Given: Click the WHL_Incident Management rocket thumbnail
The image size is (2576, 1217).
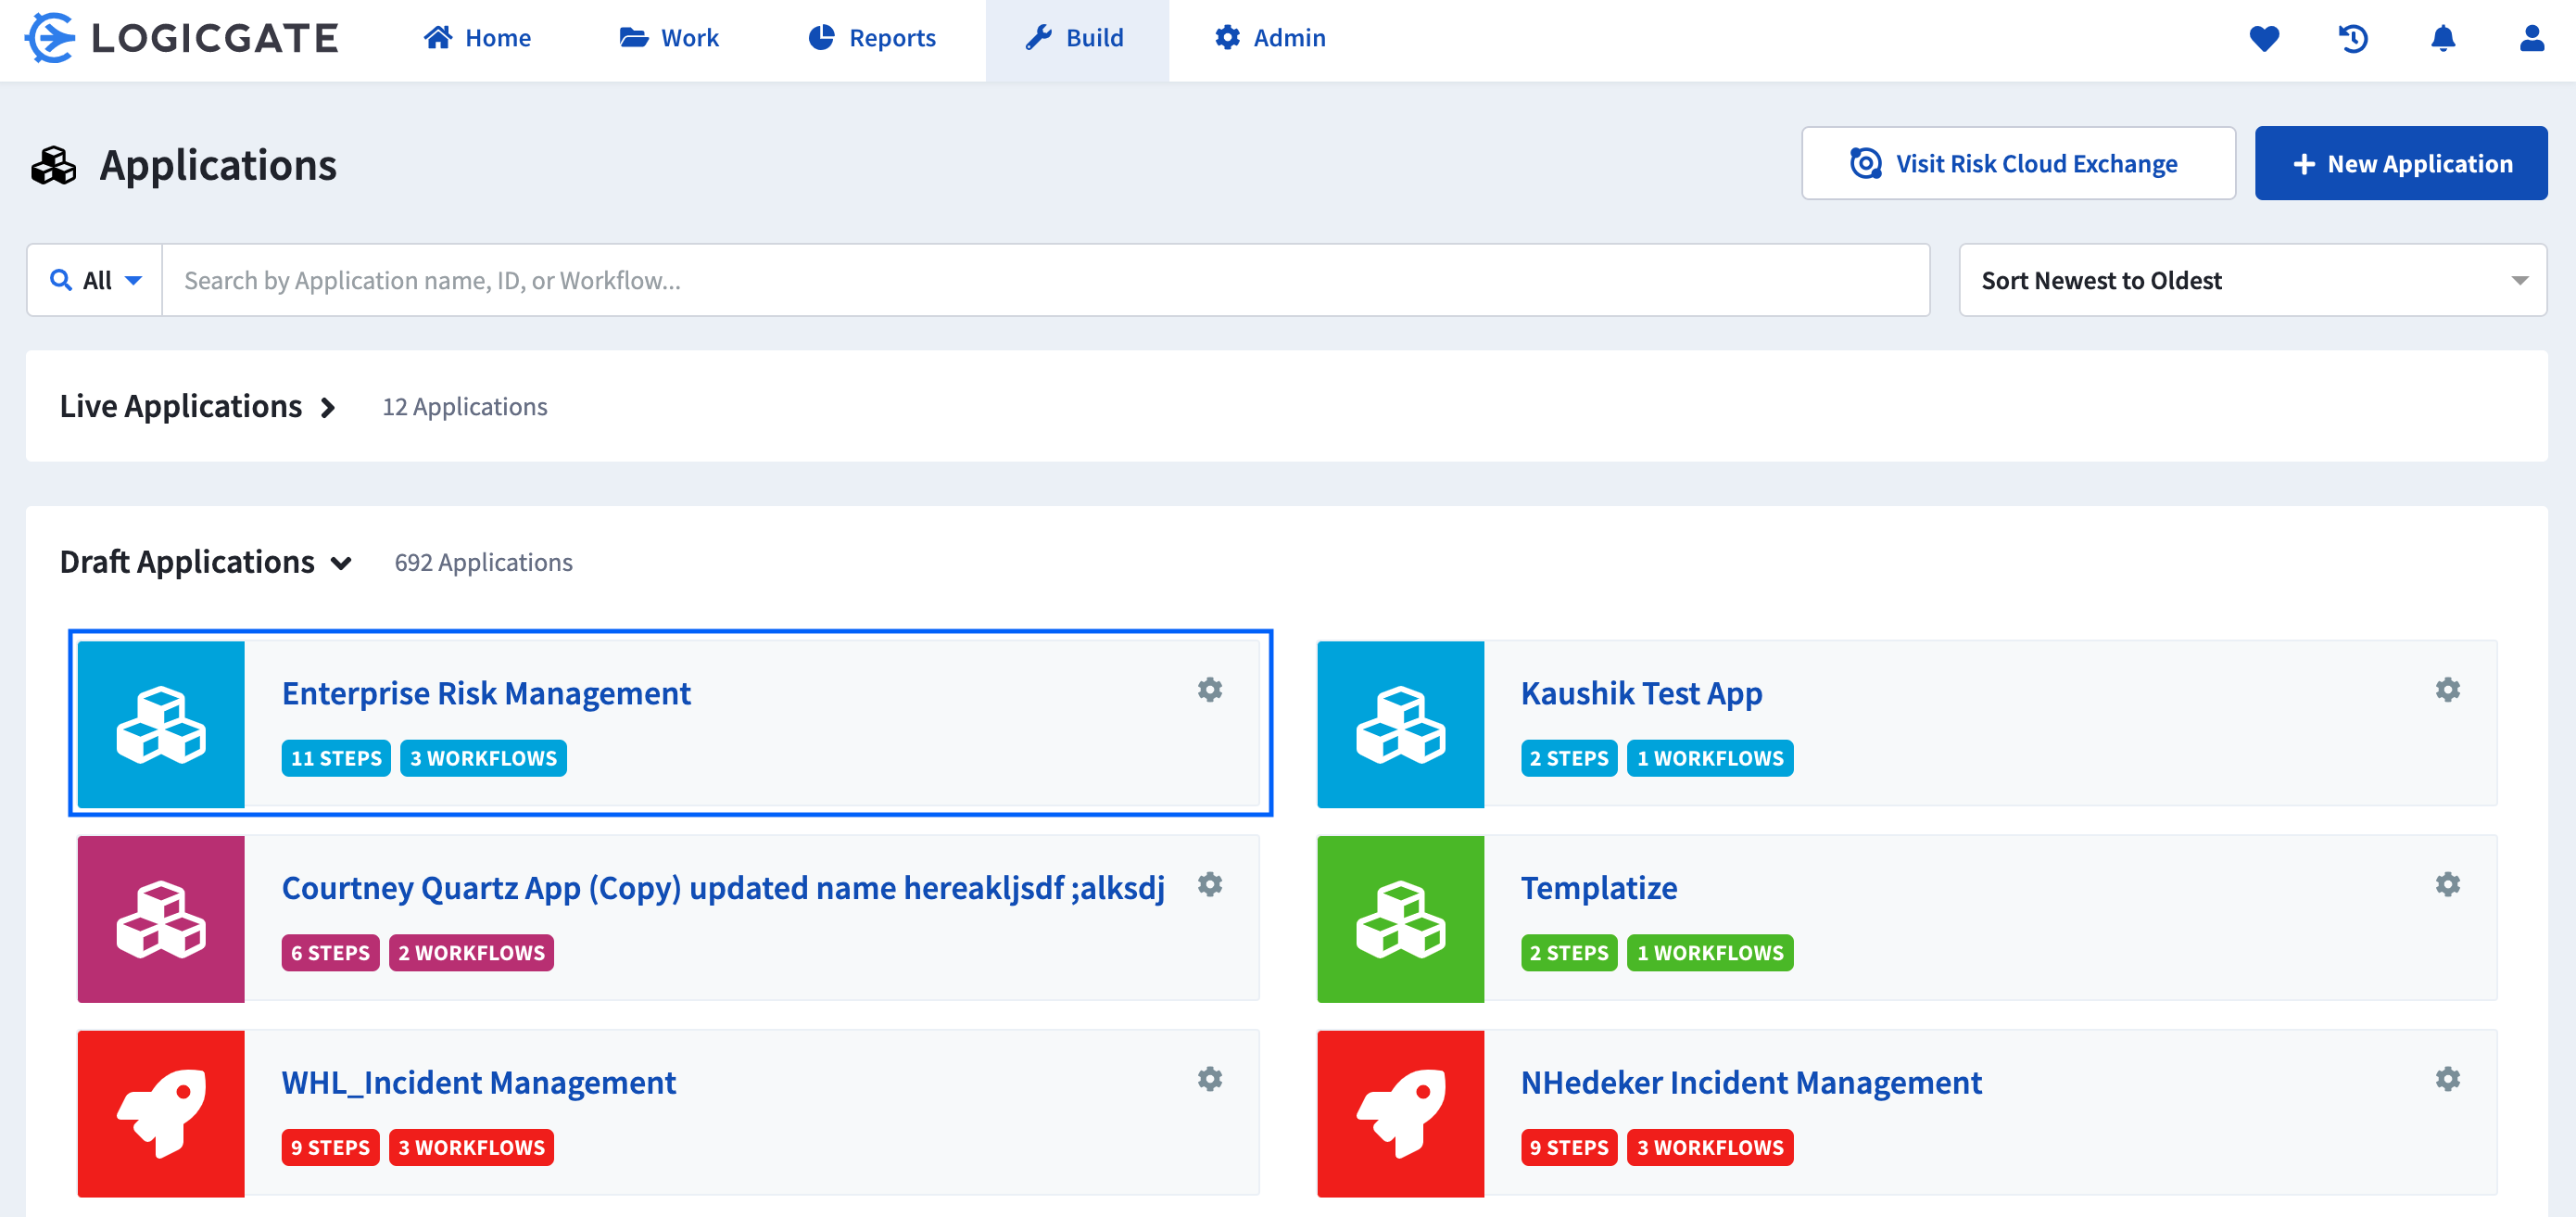Looking at the screenshot, I should (161, 1114).
